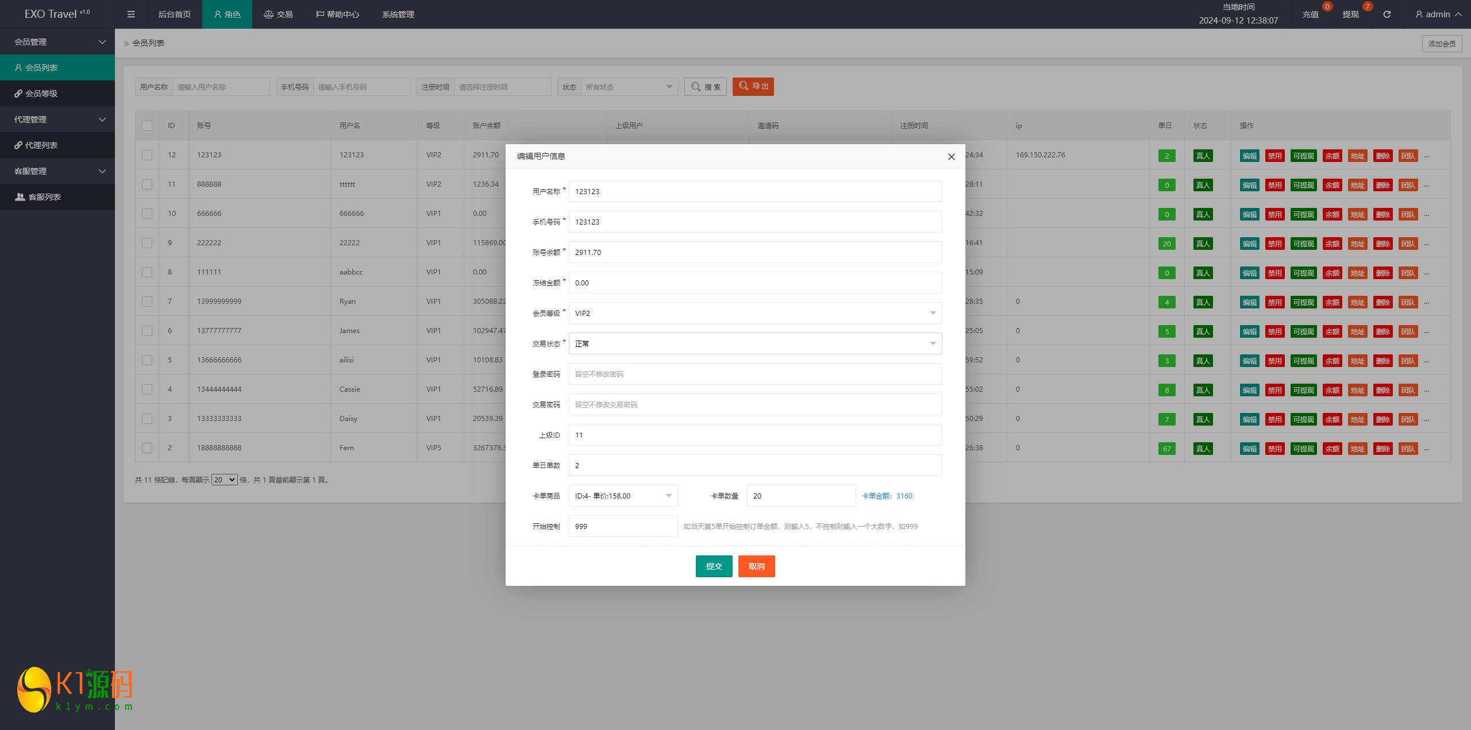This screenshot has width=1471, height=730.
Task: Click 删除 for account 18888888888 row
Action: pyautogui.click(x=1383, y=449)
